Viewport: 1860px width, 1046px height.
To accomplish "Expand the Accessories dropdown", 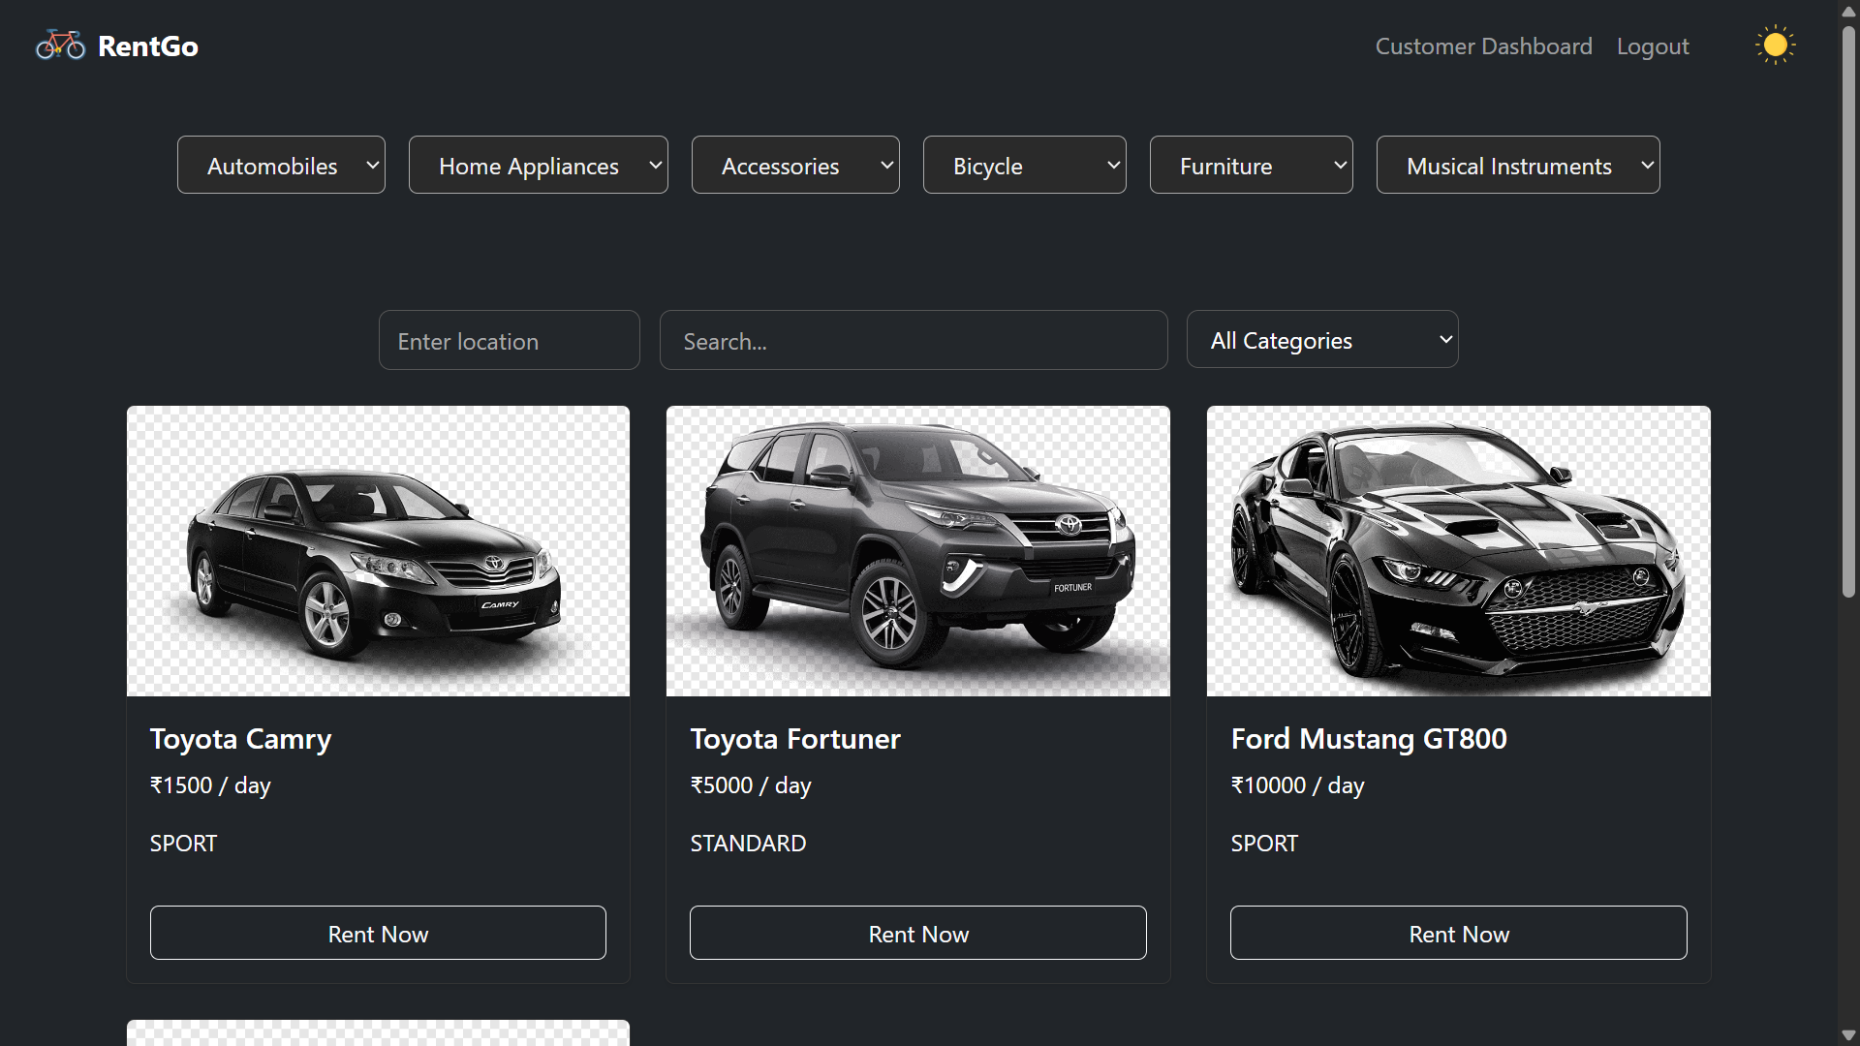I will [794, 166].
